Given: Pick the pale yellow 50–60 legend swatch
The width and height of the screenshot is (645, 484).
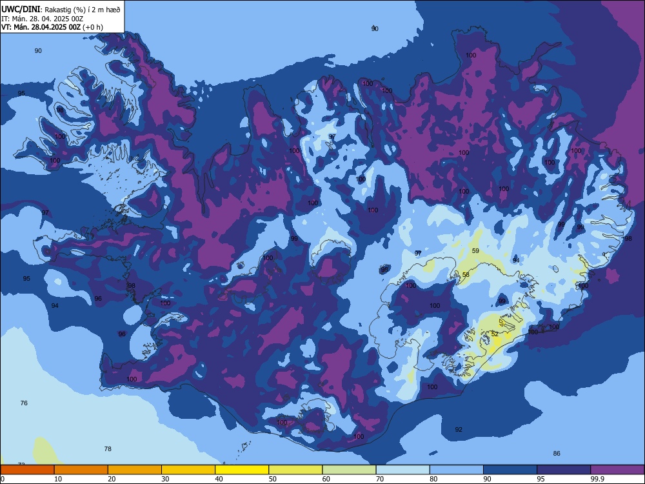Looking at the screenshot, I should tap(296, 470).
